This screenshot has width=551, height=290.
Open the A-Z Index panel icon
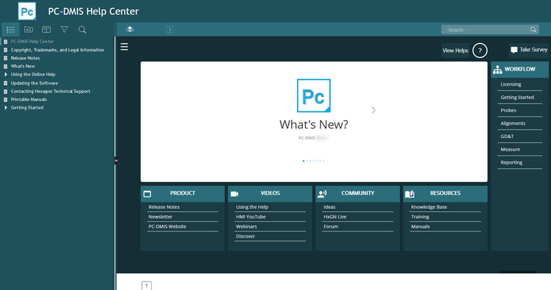29,30
